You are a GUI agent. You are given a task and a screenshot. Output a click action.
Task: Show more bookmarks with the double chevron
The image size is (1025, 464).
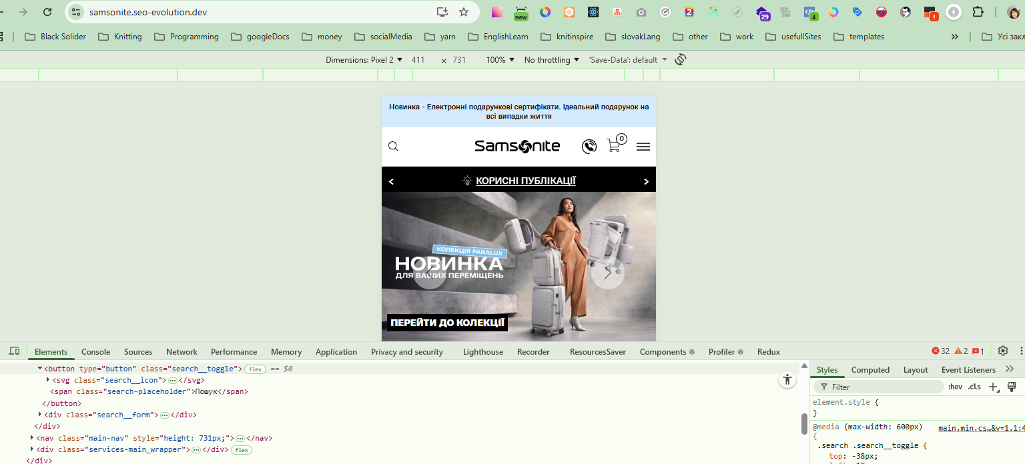(x=955, y=37)
